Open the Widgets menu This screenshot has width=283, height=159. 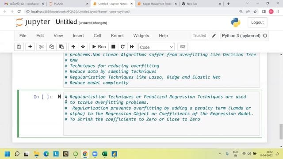(x=141, y=36)
